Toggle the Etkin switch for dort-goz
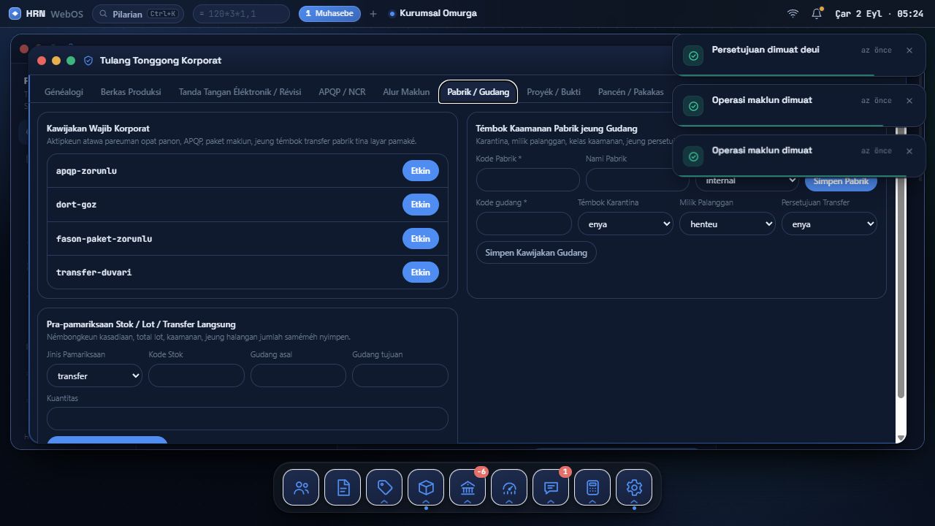The width and height of the screenshot is (935, 526). coord(421,205)
